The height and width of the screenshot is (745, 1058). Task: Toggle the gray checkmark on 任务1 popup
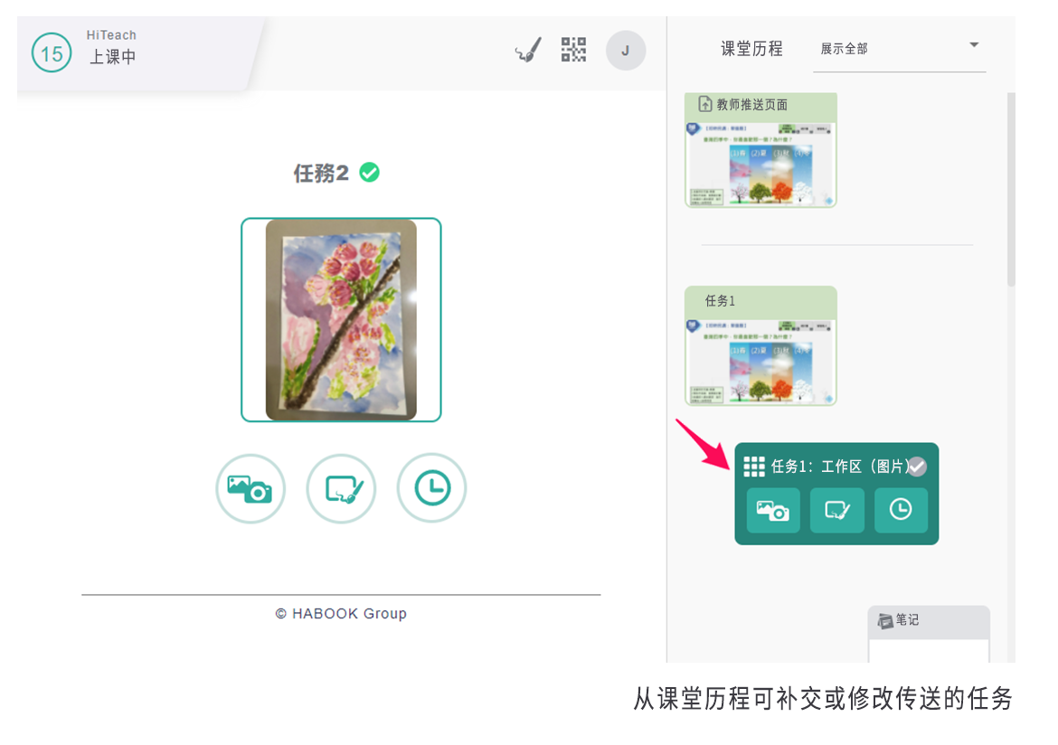(x=917, y=467)
